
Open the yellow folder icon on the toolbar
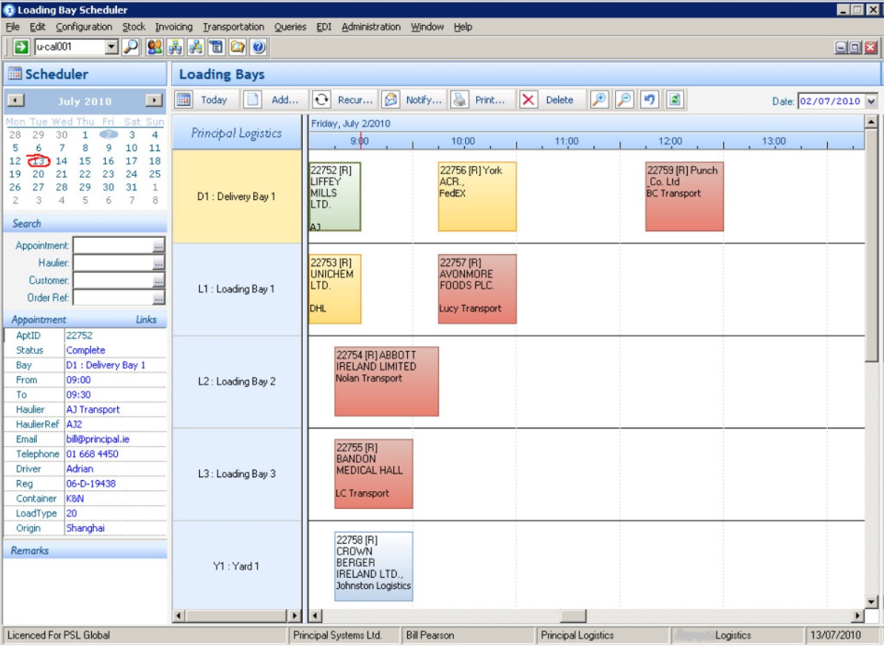[x=238, y=47]
